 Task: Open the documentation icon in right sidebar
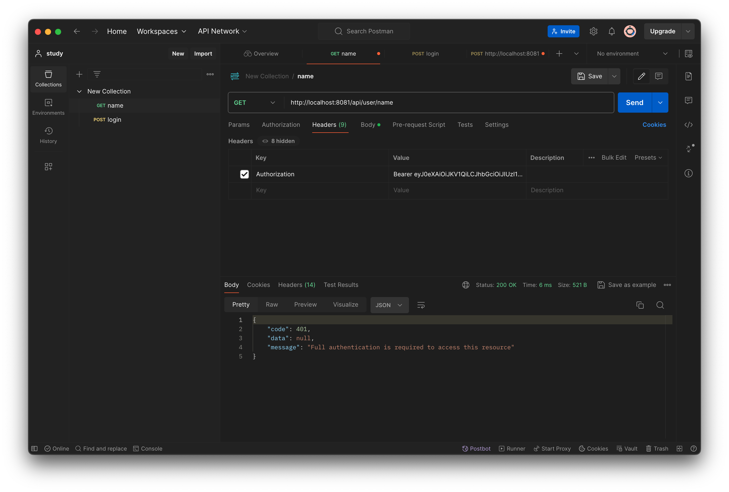(x=688, y=76)
